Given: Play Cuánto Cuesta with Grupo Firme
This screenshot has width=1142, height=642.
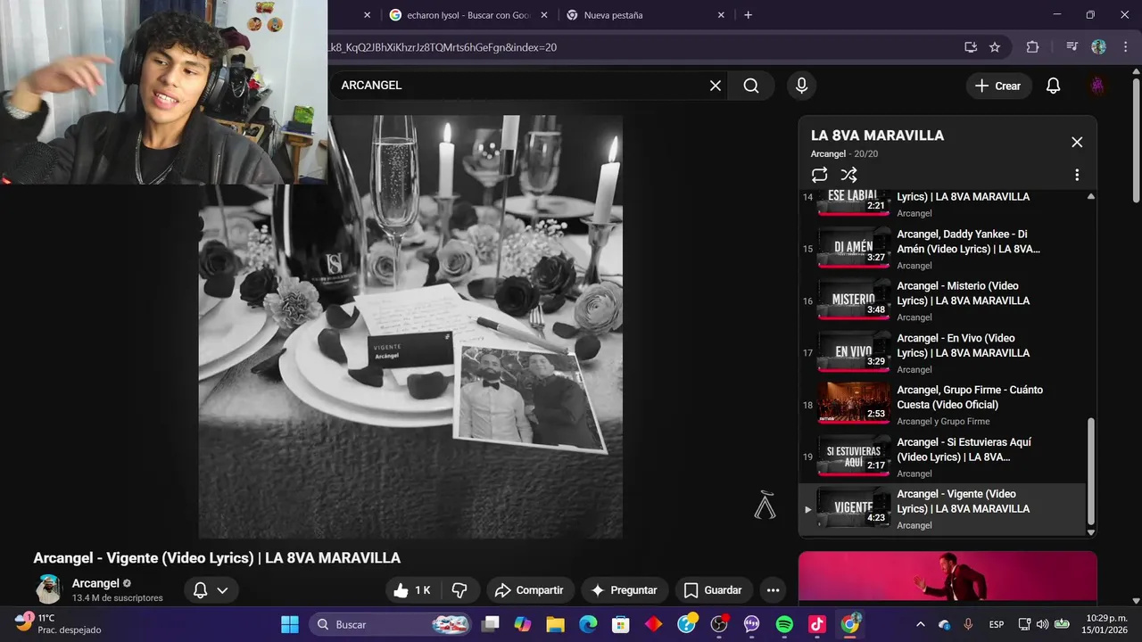Looking at the screenshot, I should point(942,404).
